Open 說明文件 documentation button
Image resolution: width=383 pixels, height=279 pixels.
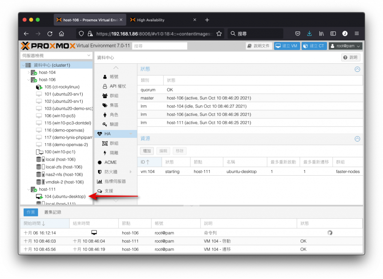[x=258, y=46]
